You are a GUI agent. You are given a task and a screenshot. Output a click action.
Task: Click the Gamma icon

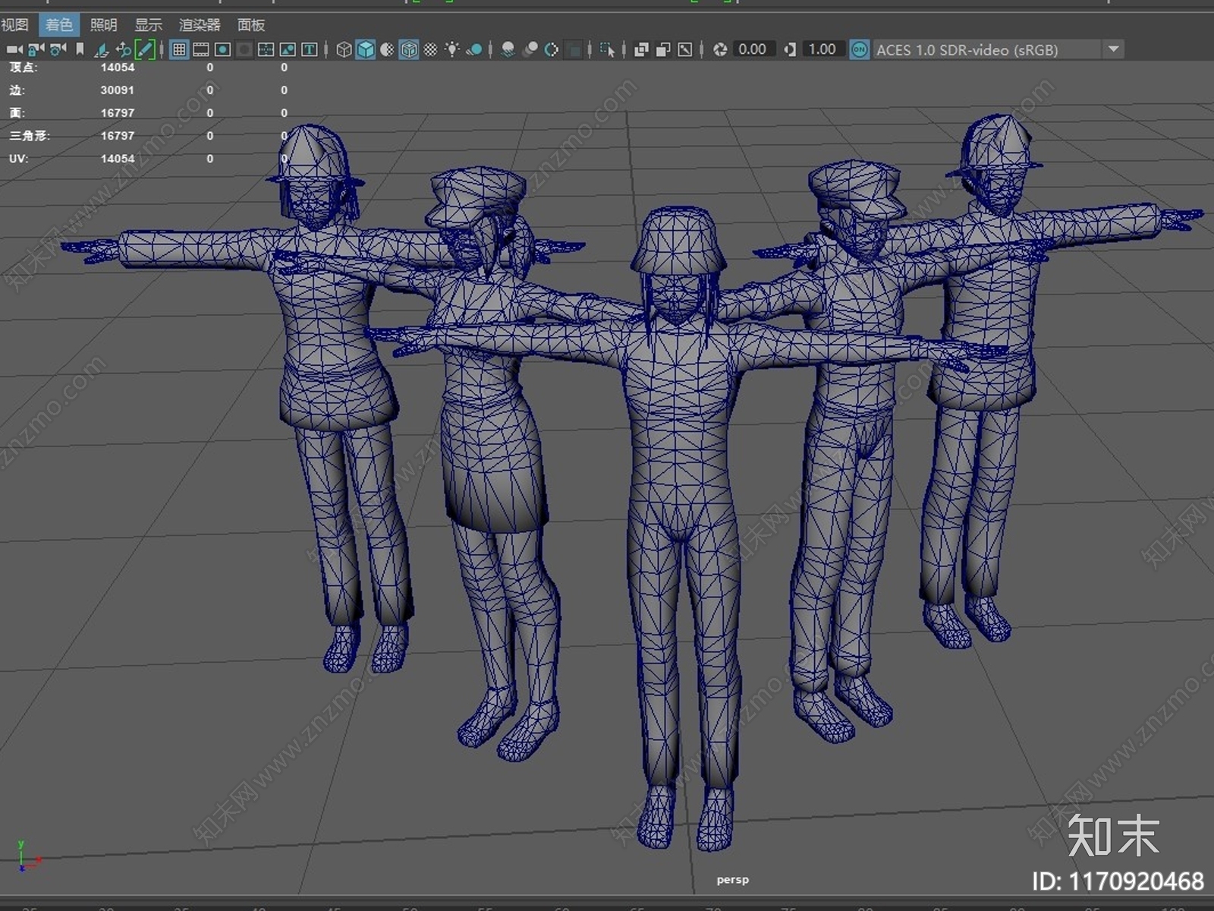(x=790, y=49)
